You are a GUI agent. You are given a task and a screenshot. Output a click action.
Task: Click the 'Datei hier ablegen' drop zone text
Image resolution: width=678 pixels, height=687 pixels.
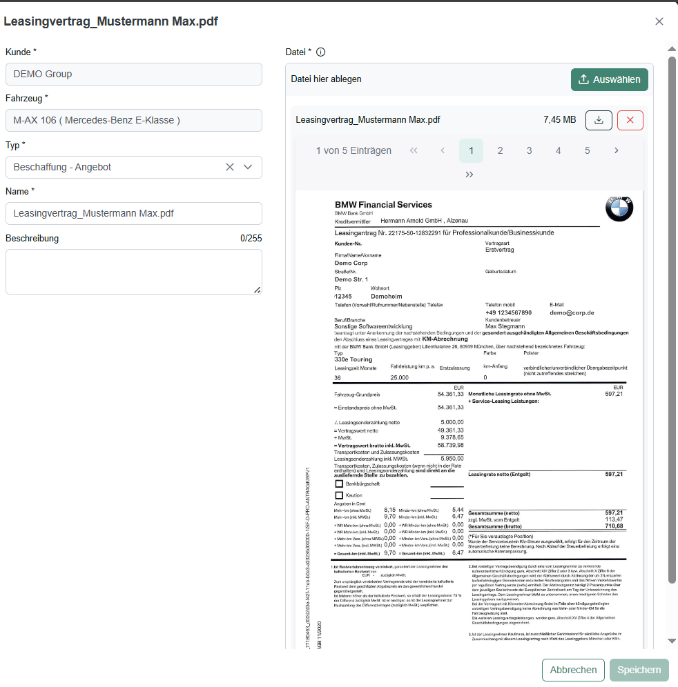tap(327, 79)
